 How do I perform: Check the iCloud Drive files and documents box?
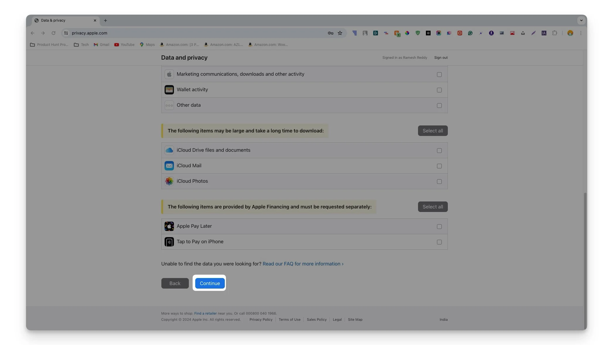coord(439,151)
